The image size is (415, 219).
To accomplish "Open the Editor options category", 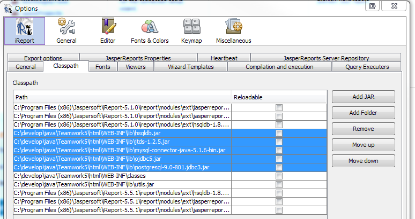I will pyautogui.click(x=108, y=30).
